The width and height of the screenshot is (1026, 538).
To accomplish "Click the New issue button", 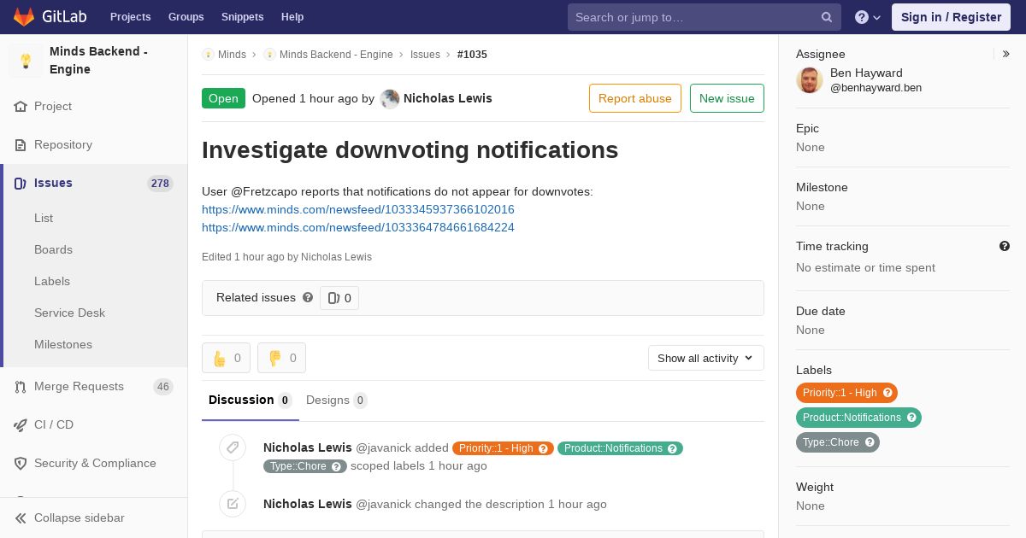I will pyautogui.click(x=727, y=98).
